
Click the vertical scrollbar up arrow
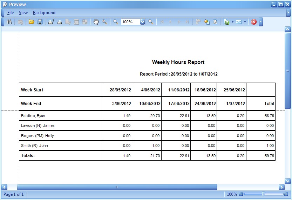(x=287, y=29)
